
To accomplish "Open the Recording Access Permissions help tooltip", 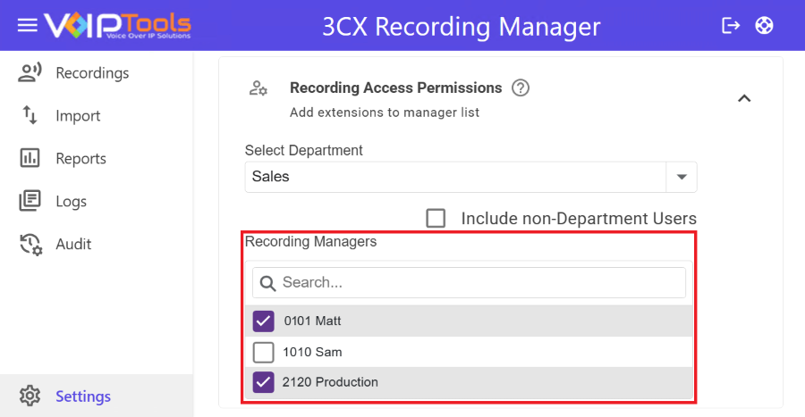I will click(521, 88).
